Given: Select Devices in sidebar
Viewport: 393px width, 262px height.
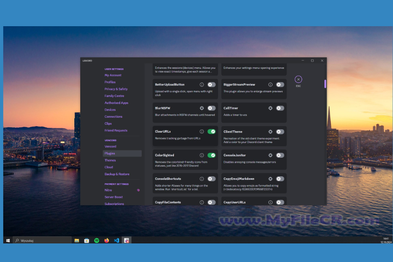Looking at the screenshot, I should pyautogui.click(x=110, y=110).
